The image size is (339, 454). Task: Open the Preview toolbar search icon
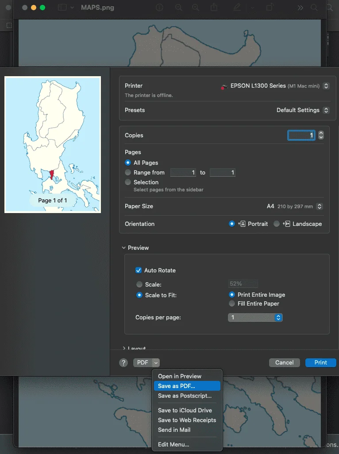pos(314,8)
